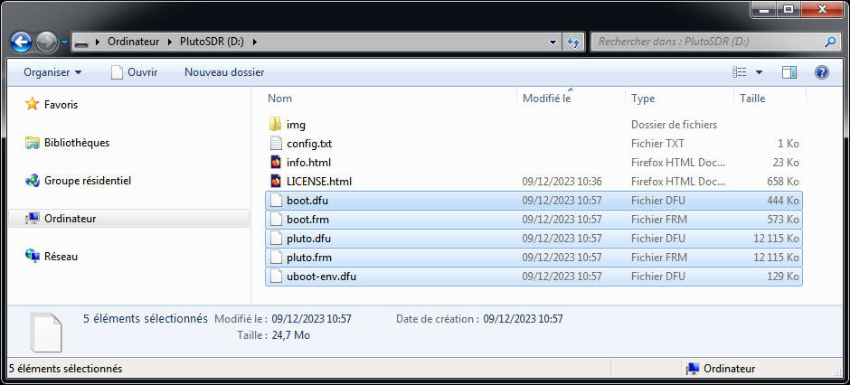Click in the Rechercher search field
850x385 pixels.
coord(705,42)
